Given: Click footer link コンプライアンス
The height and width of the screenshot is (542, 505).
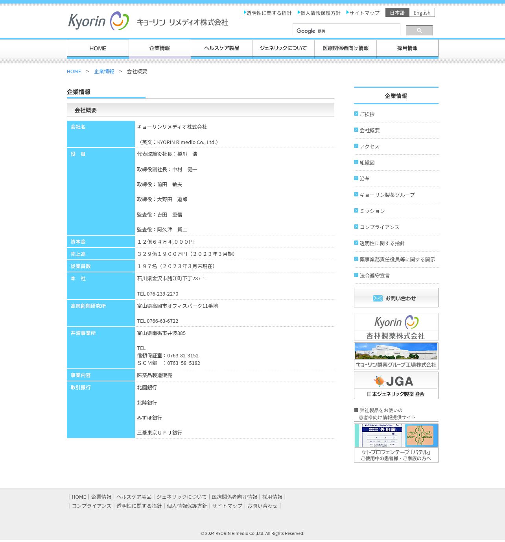Looking at the screenshot, I should point(92,506).
